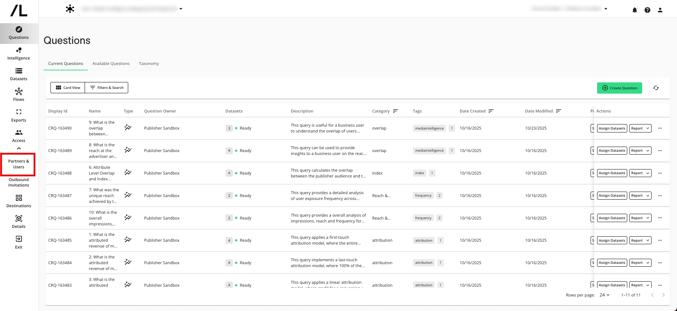This screenshot has height=311, width=677.
Task: Switch to Card View
Action: point(68,88)
